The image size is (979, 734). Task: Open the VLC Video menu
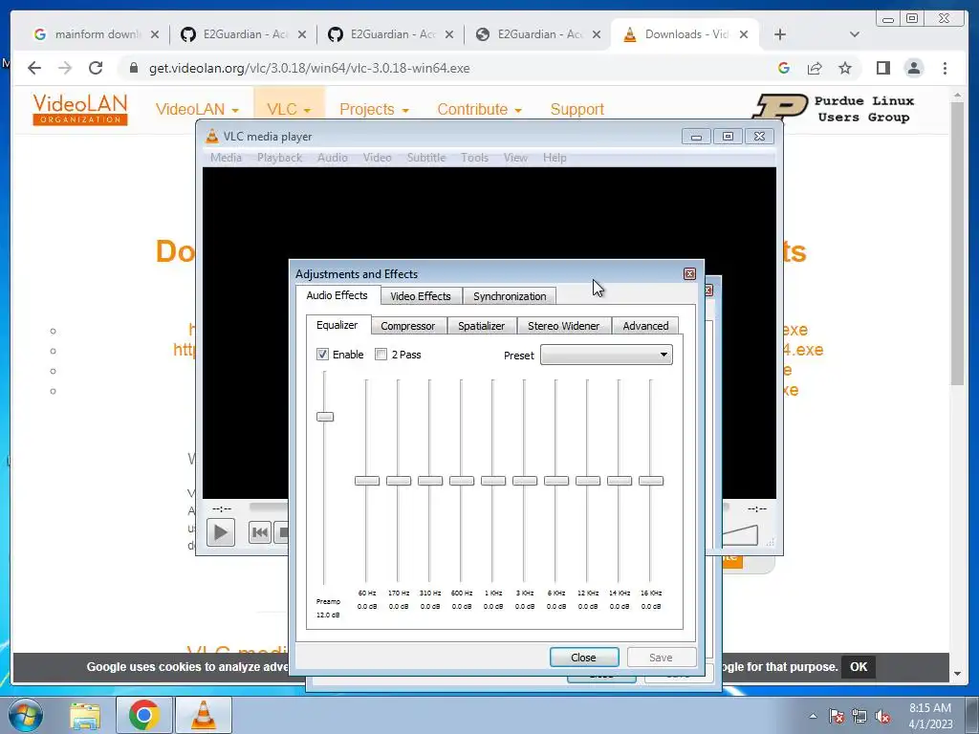377,158
